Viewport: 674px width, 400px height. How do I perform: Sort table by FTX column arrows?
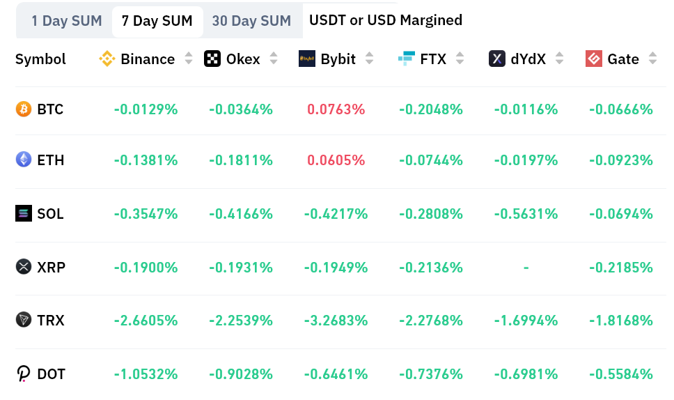click(460, 59)
